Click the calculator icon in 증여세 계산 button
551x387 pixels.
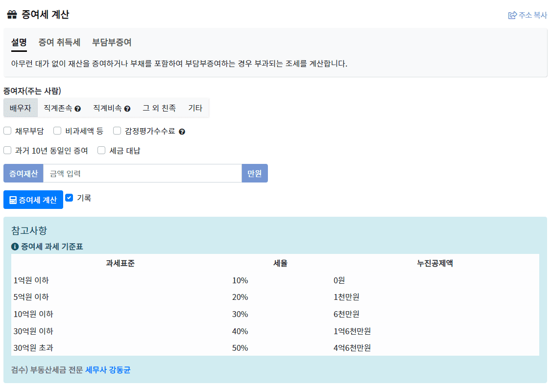tap(13, 200)
